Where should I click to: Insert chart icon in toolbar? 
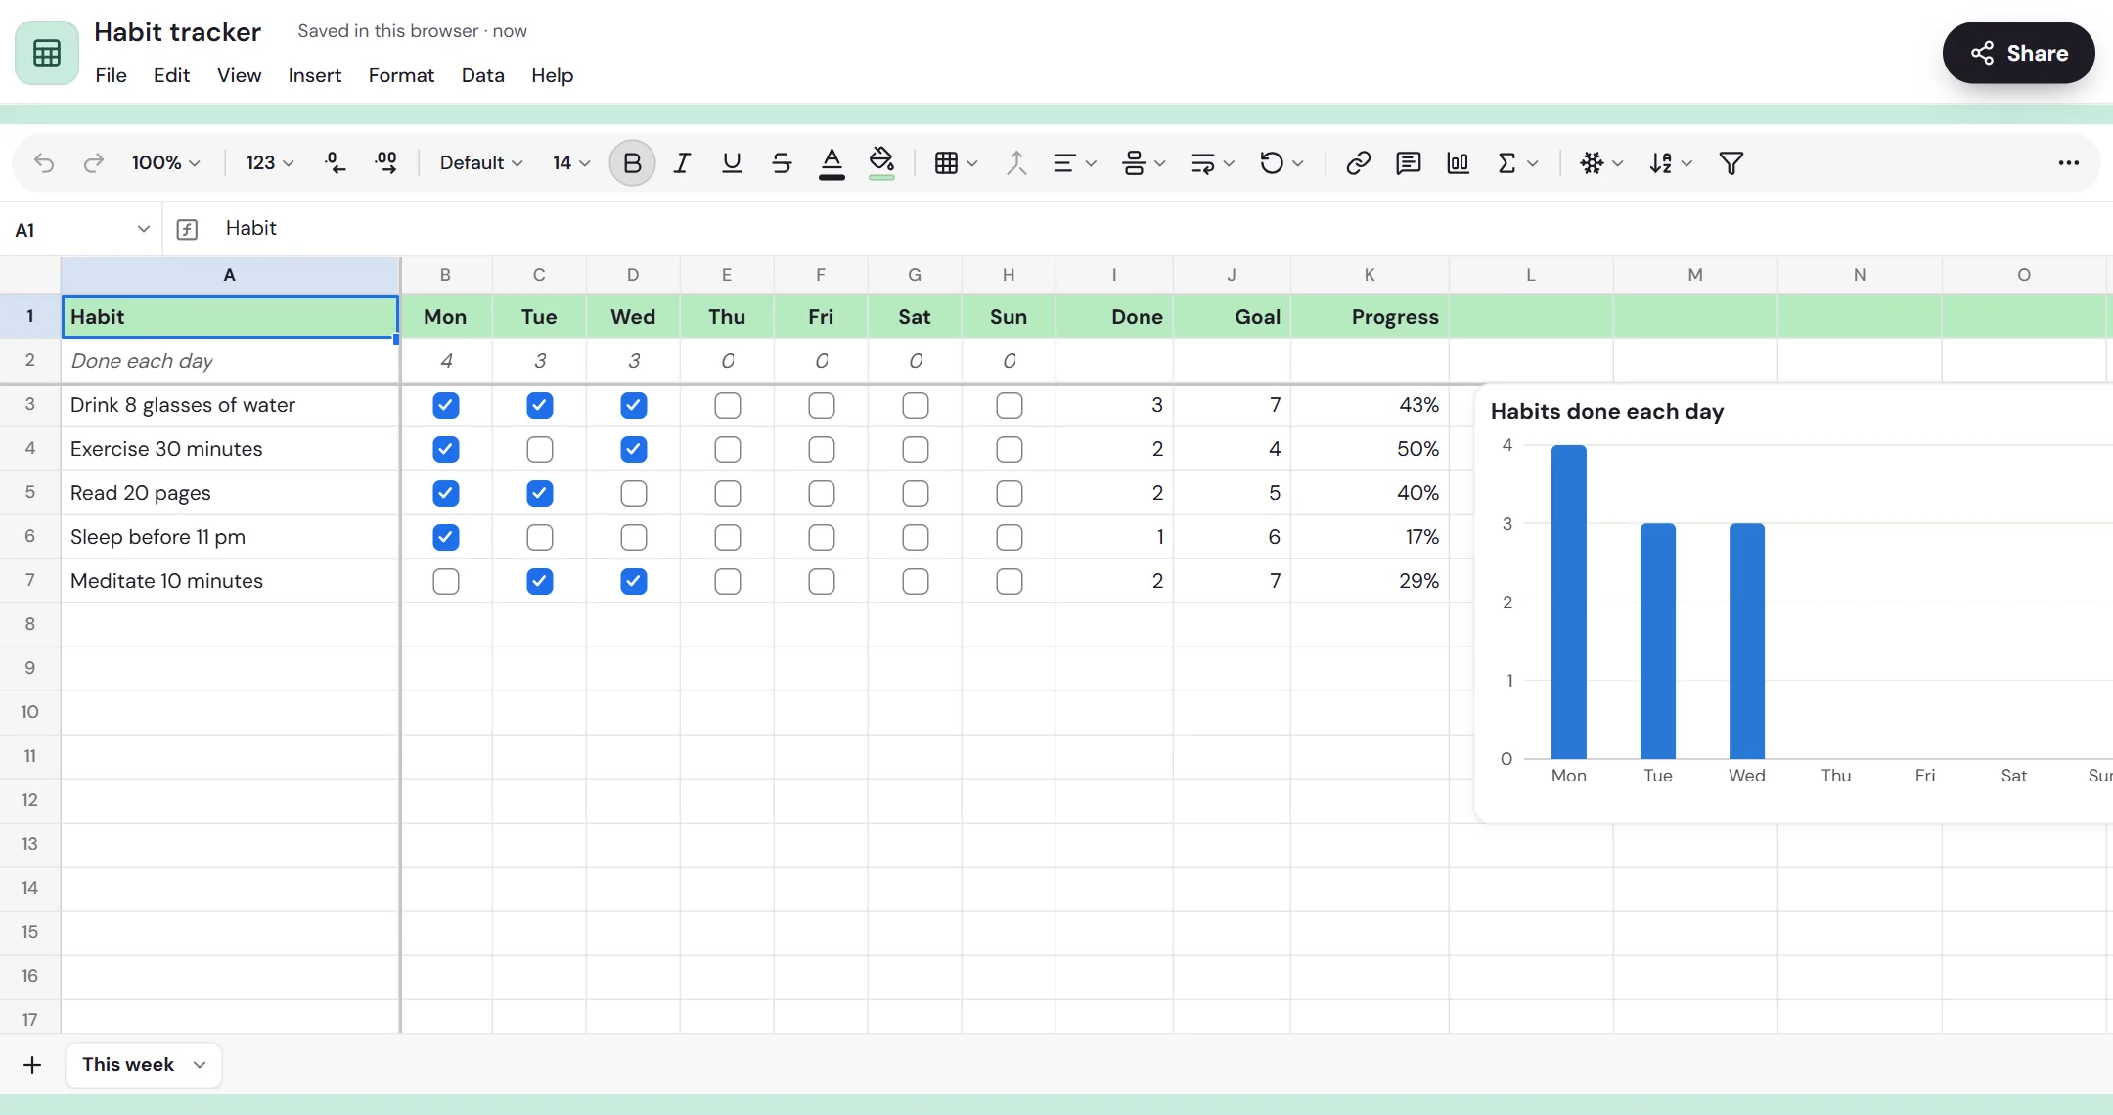pyautogui.click(x=1458, y=163)
